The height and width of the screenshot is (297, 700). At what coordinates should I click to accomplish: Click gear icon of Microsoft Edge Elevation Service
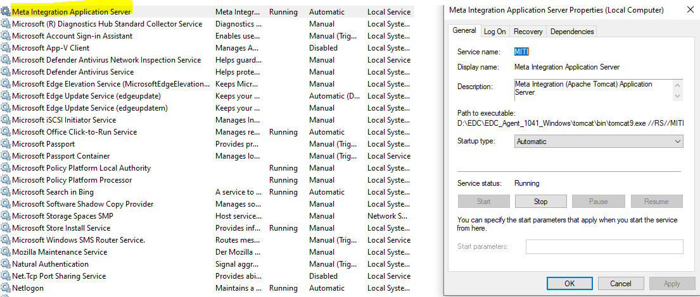(x=5, y=83)
